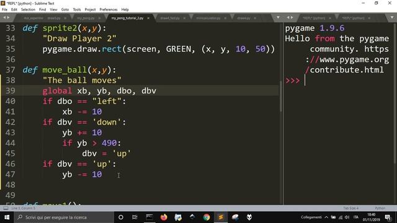Click the "dbv = 'up'" line
This screenshot has height=223, width=397.
[106, 154]
